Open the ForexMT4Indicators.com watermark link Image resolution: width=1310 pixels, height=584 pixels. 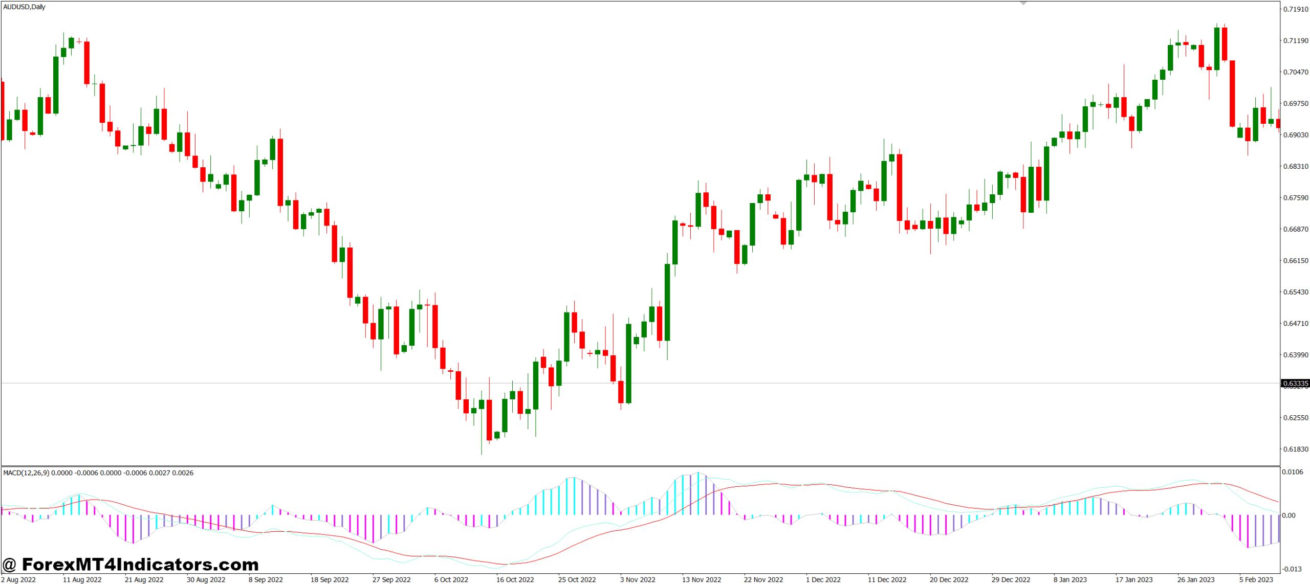(131, 564)
